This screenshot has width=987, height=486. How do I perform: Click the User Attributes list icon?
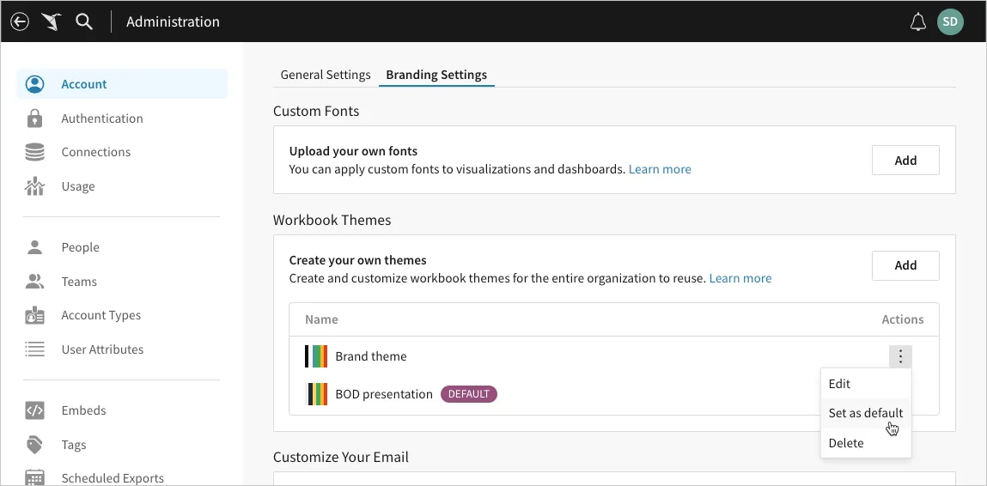pyautogui.click(x=34, y=349)
